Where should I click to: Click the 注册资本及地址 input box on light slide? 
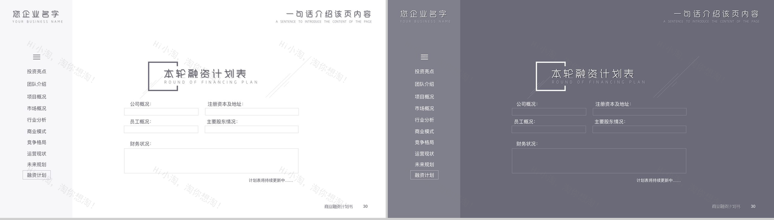click(x=252, y=112)
